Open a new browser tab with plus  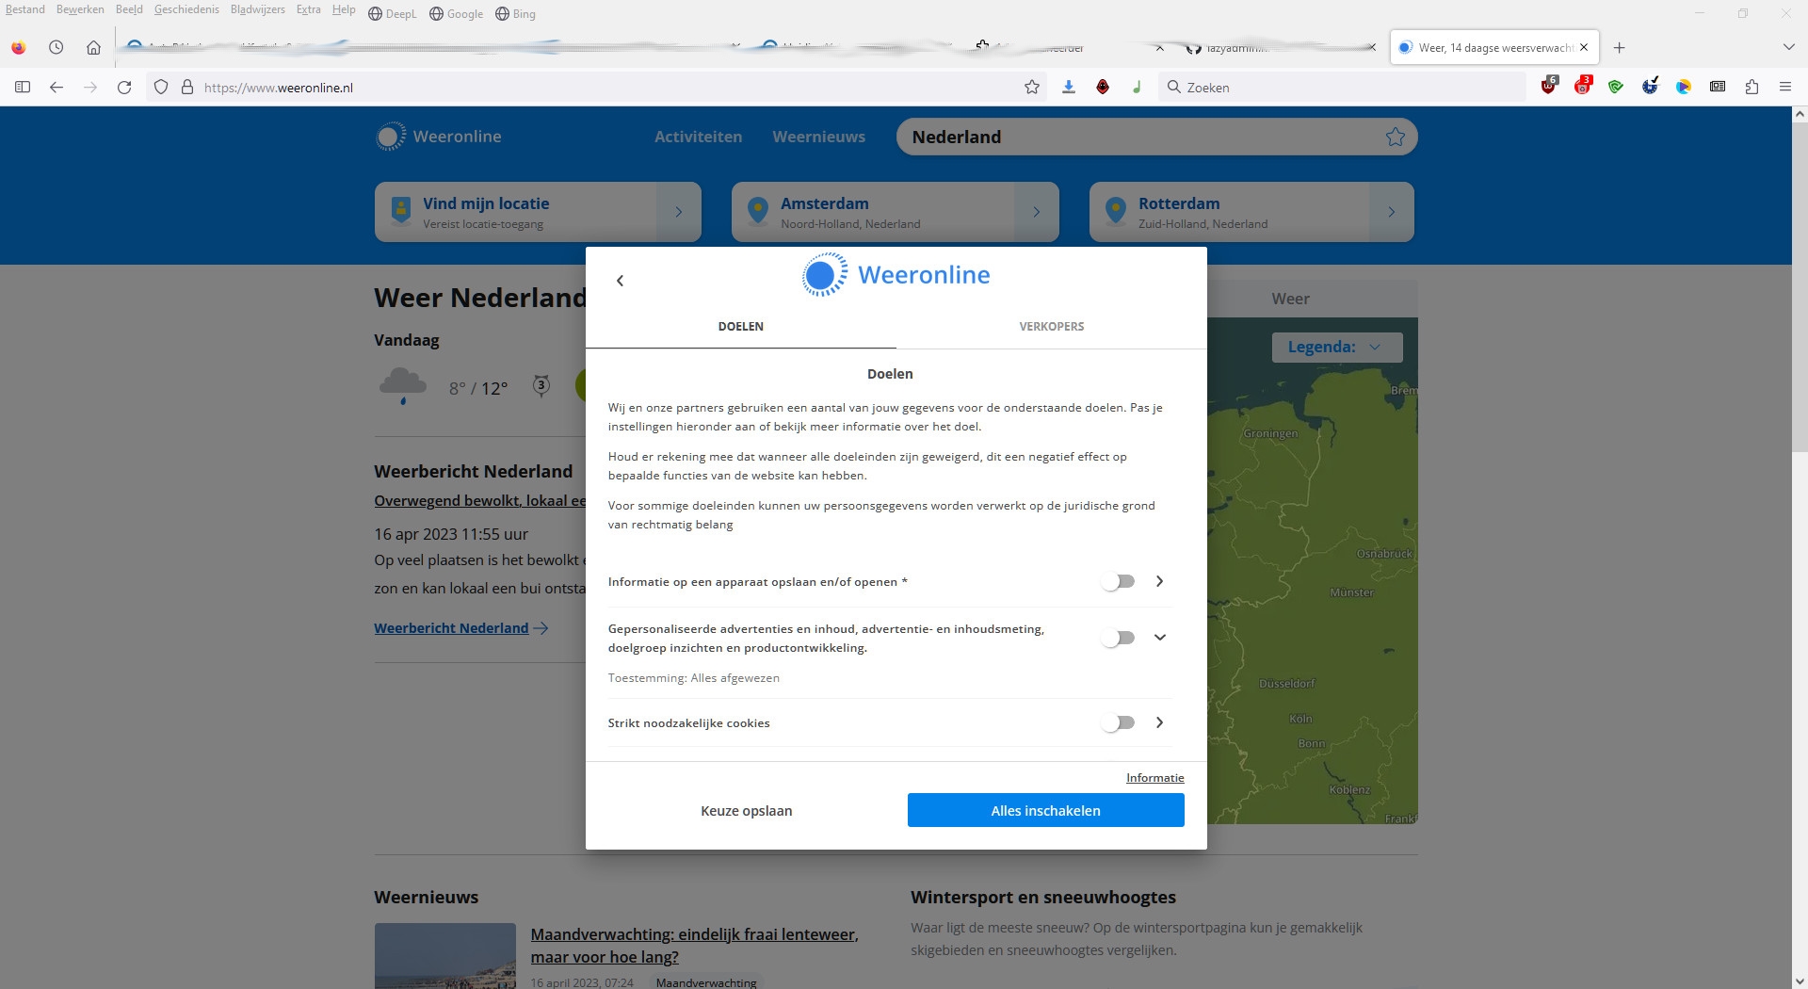click(x=1620, y=47)
